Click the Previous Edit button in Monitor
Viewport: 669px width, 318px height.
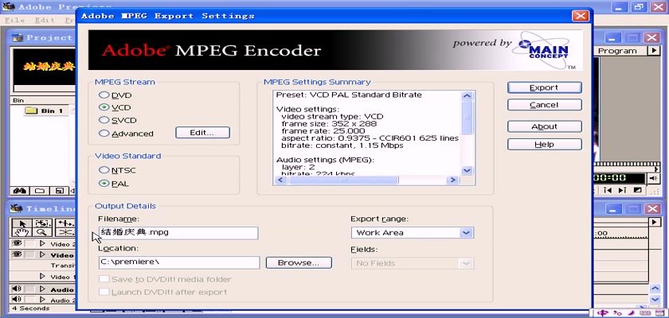[608, 190]
